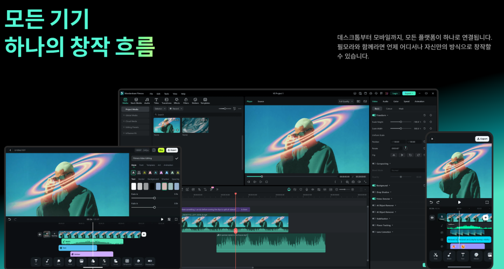Screen dimensions: 504x269
Task: Tap the fullscreen icon on the phone editor
Action: 487,202
